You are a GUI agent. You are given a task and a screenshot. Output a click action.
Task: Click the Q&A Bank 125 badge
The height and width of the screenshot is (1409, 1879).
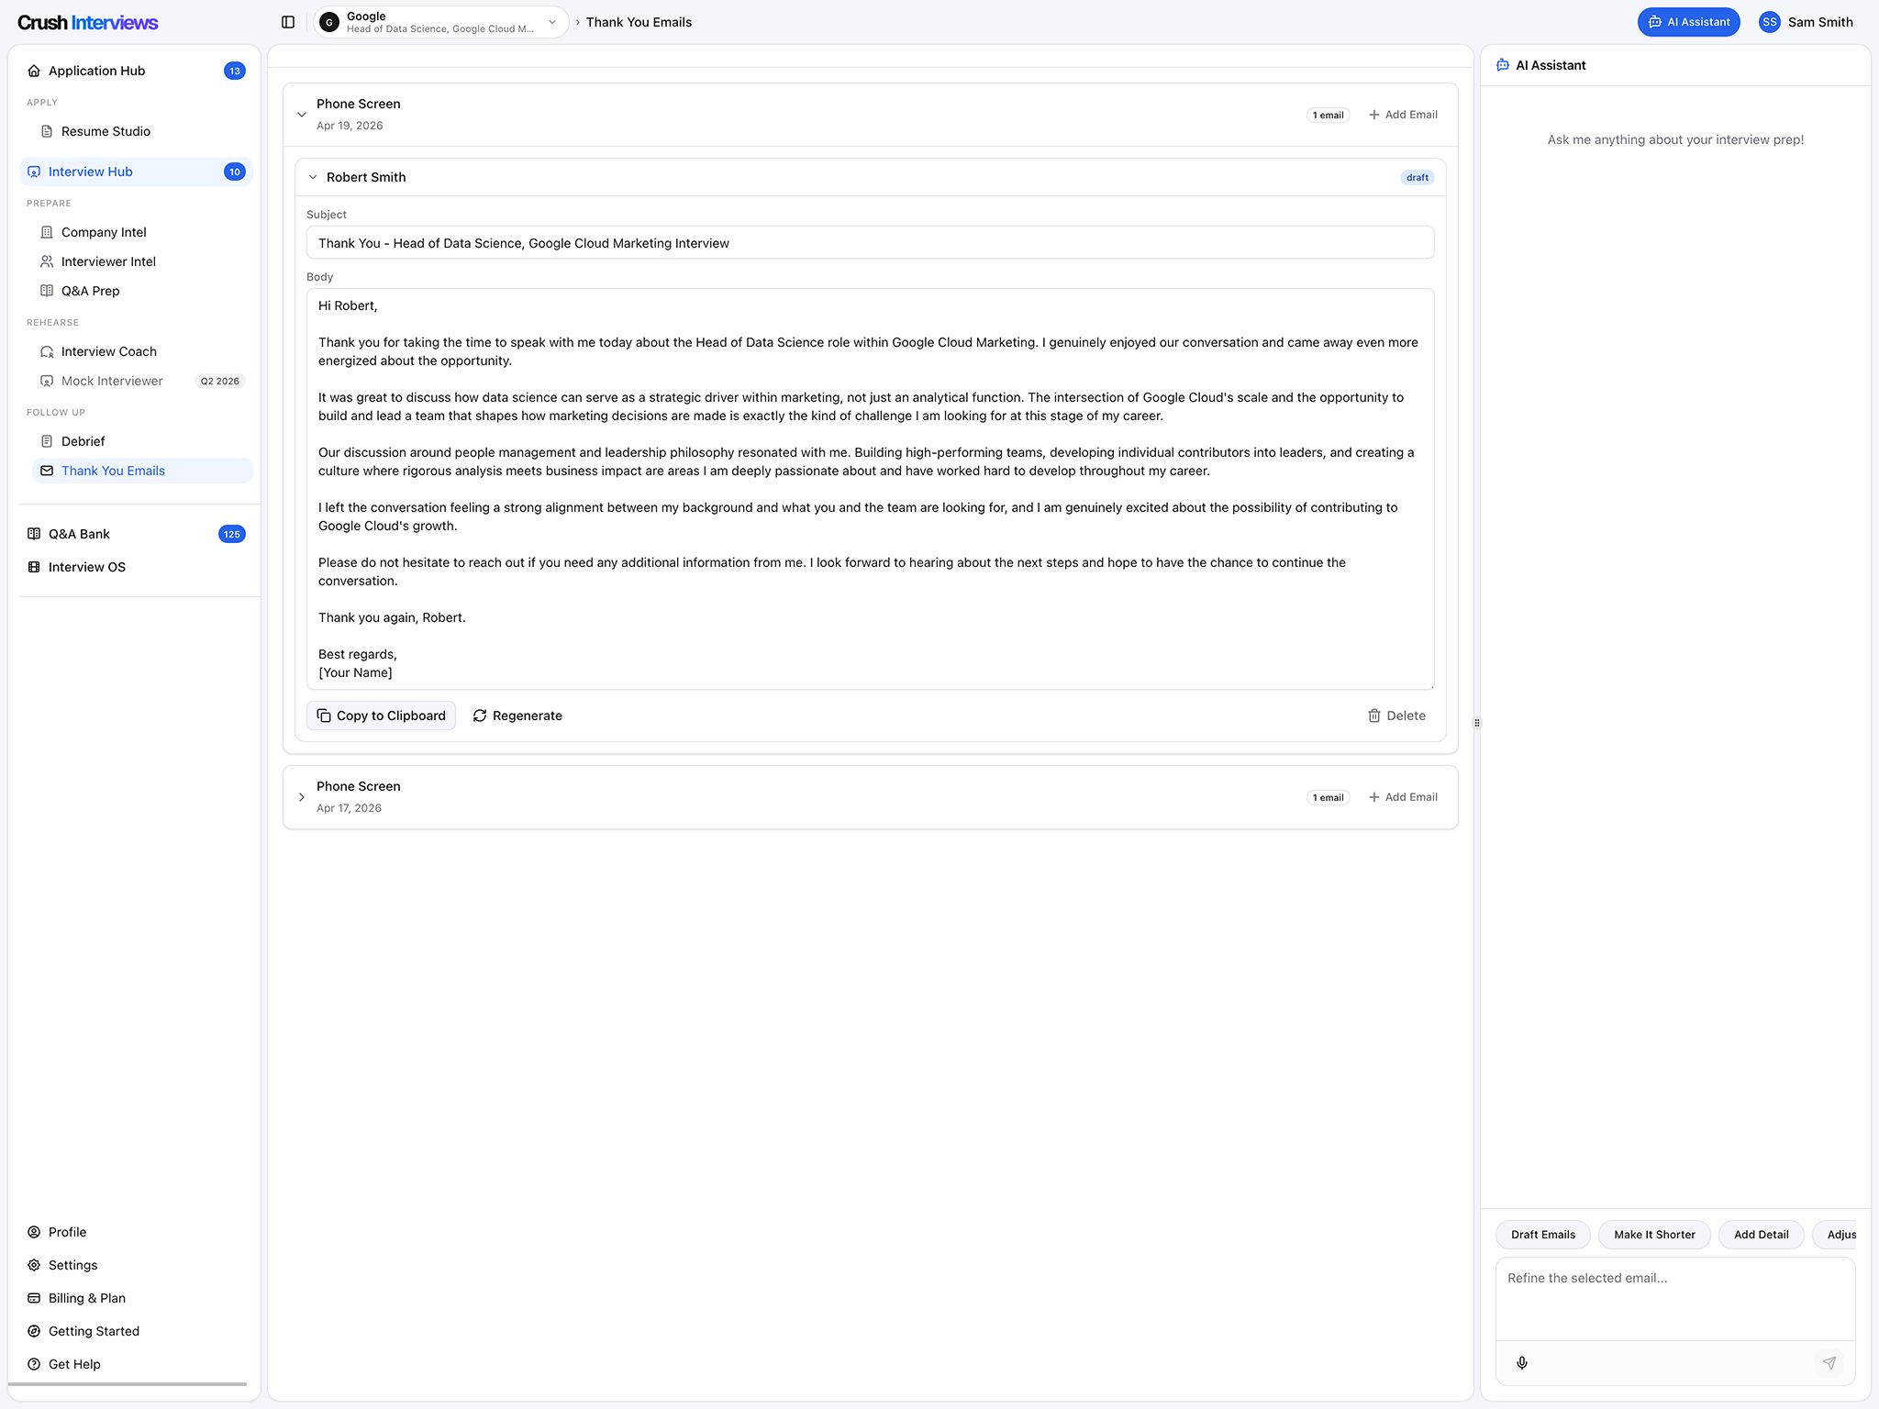232,534
